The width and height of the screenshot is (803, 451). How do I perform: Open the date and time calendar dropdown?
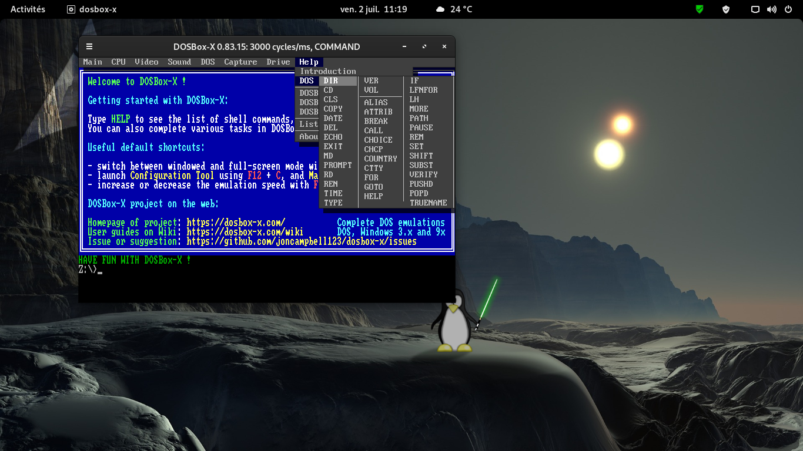coord(375,9)
